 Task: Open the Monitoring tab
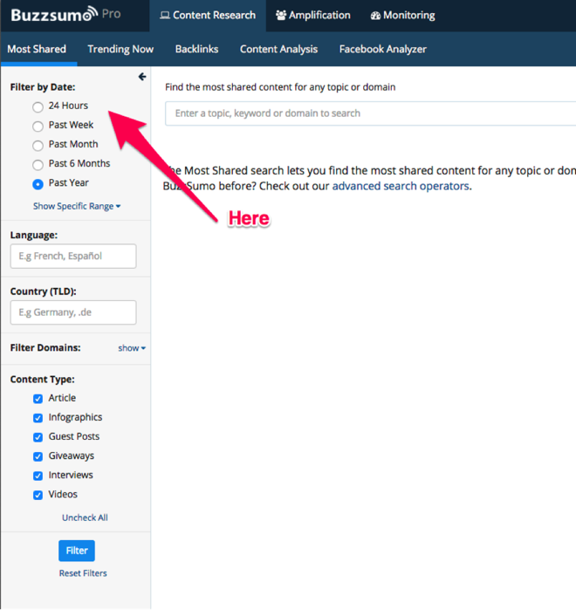pyautogui.click(x=403, y=15)
